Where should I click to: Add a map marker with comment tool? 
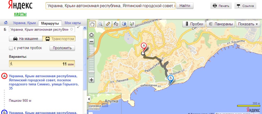pos(124,24)
